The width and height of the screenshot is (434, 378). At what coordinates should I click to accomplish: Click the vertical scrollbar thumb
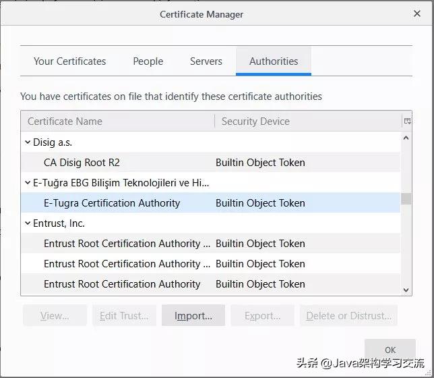[406, 198]
